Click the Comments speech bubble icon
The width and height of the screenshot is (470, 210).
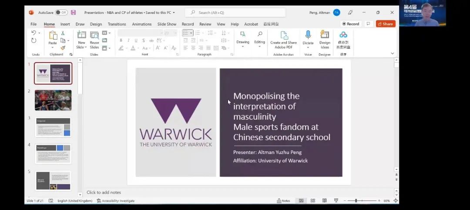369,24
